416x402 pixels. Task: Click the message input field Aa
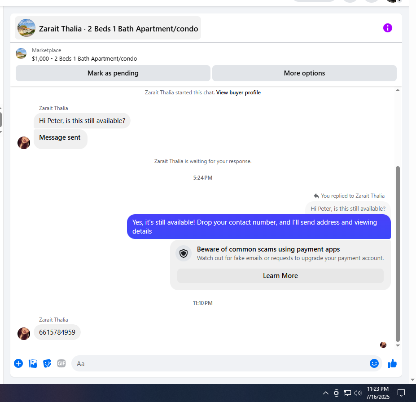coord(220,363)
